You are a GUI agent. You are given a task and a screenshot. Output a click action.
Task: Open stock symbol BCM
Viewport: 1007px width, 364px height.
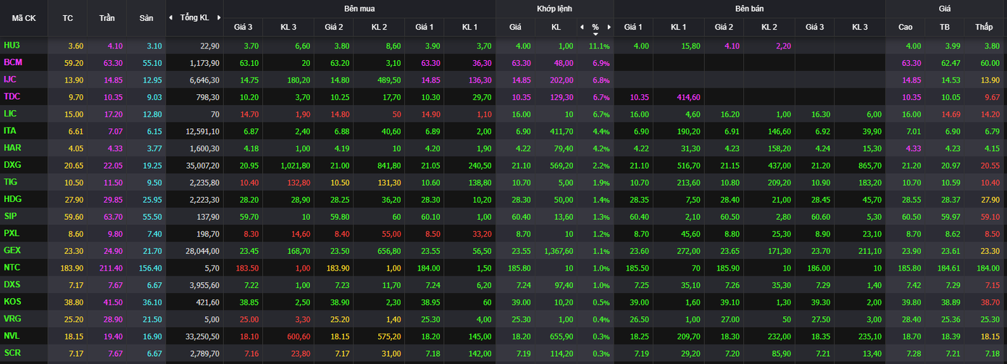pyautogui.click(x=13, y=62)
